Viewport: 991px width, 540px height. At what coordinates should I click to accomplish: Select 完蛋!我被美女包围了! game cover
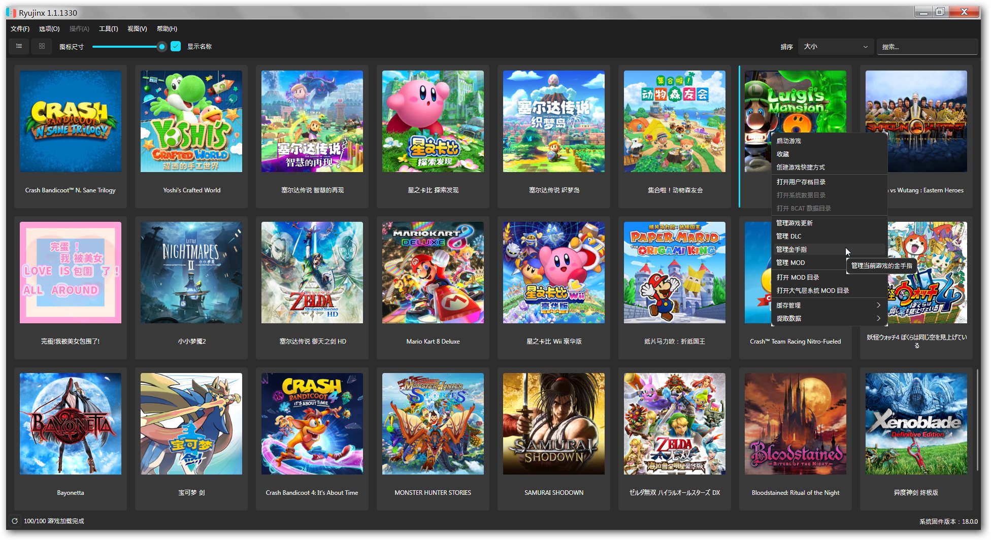[71, 273]
